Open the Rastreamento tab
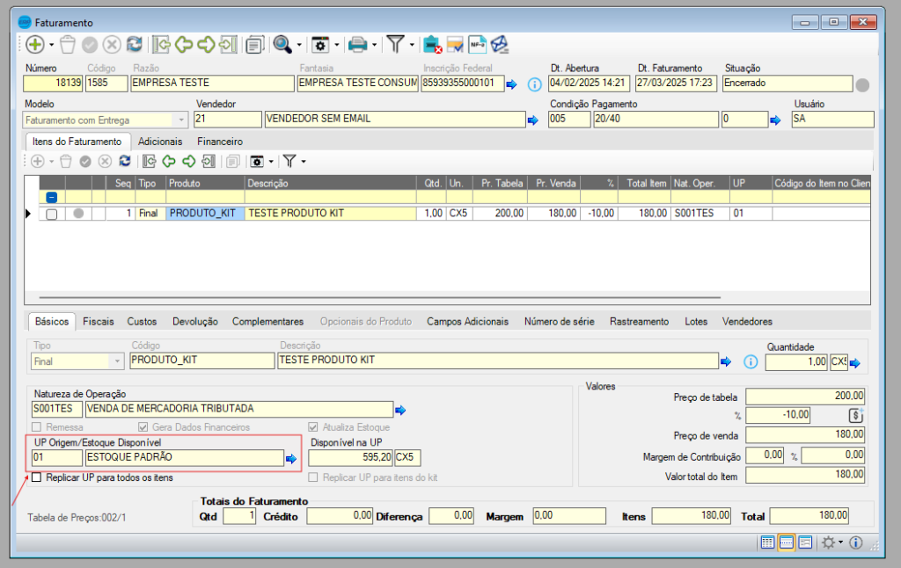This screenshot has width=901, height=568. [640, 322]
